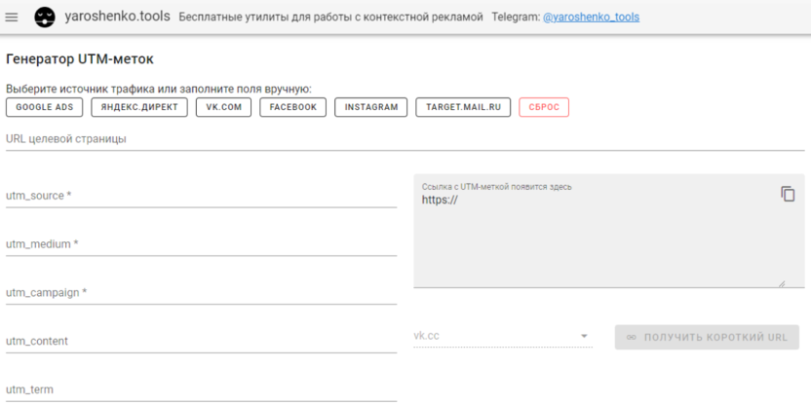Click the yaroshenko.tools logo icon

tap(45, 18)
